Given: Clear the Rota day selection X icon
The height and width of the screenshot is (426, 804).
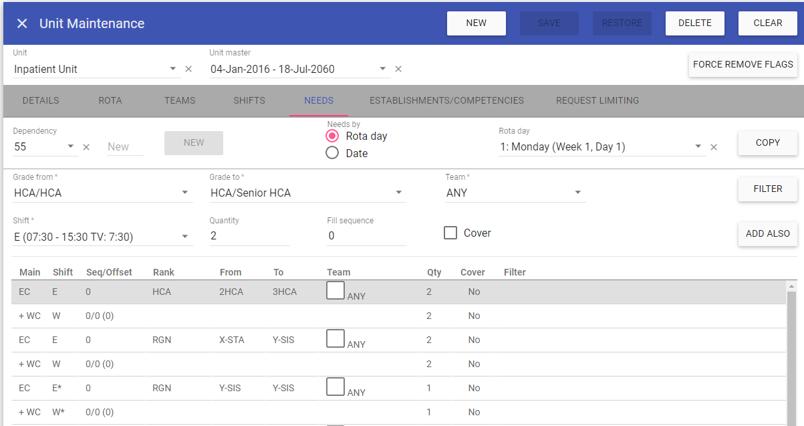Looking at the screenshot, I should (x=714, y=147).
